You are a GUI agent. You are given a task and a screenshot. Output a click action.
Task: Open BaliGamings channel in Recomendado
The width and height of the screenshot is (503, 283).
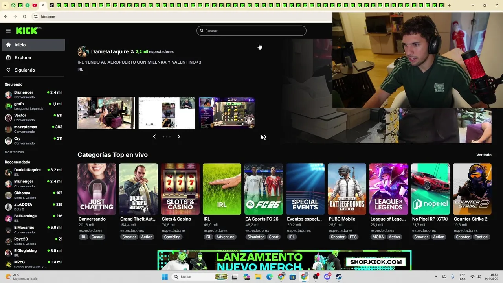(x=33, y=218)
